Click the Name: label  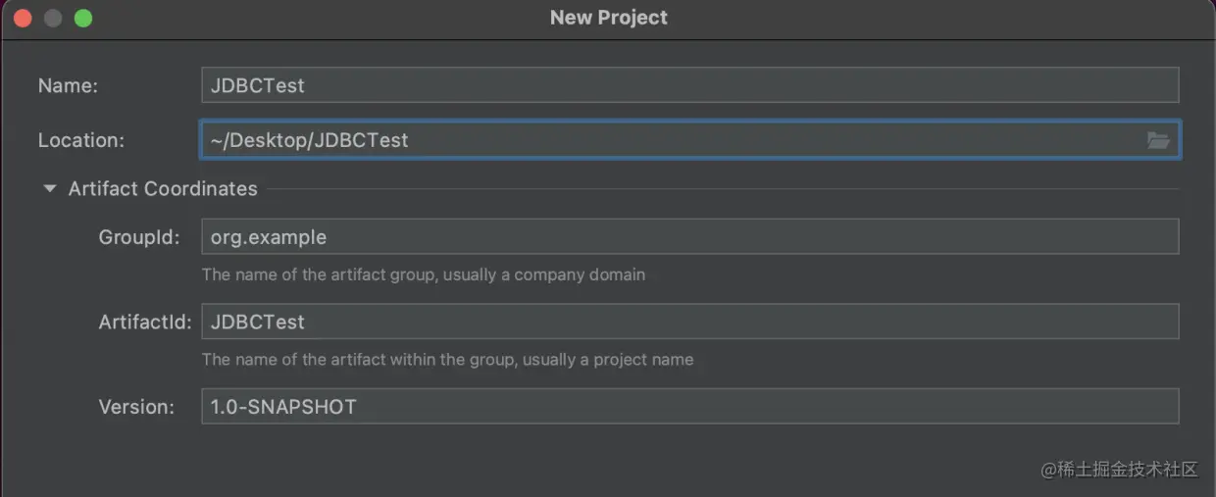click(x=68, y=86)
